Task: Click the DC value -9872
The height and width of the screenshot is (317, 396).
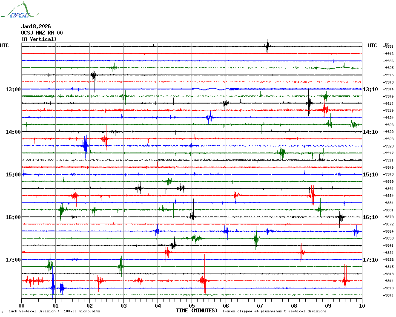Action: coord(388,224)
